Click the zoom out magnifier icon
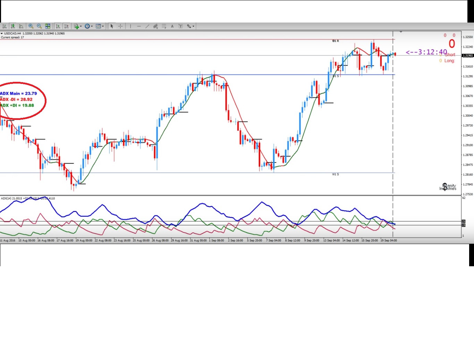The width and height of the screenshot is (474, 355). click(39, 26)
